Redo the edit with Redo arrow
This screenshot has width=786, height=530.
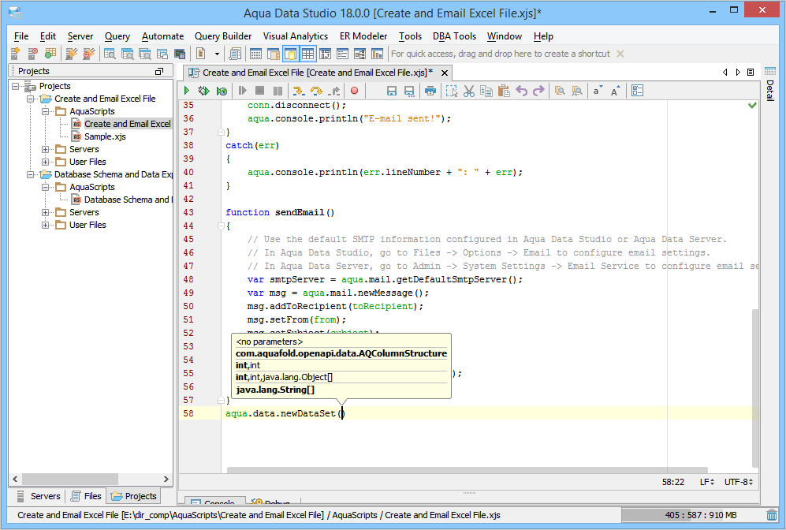[538, 91]
